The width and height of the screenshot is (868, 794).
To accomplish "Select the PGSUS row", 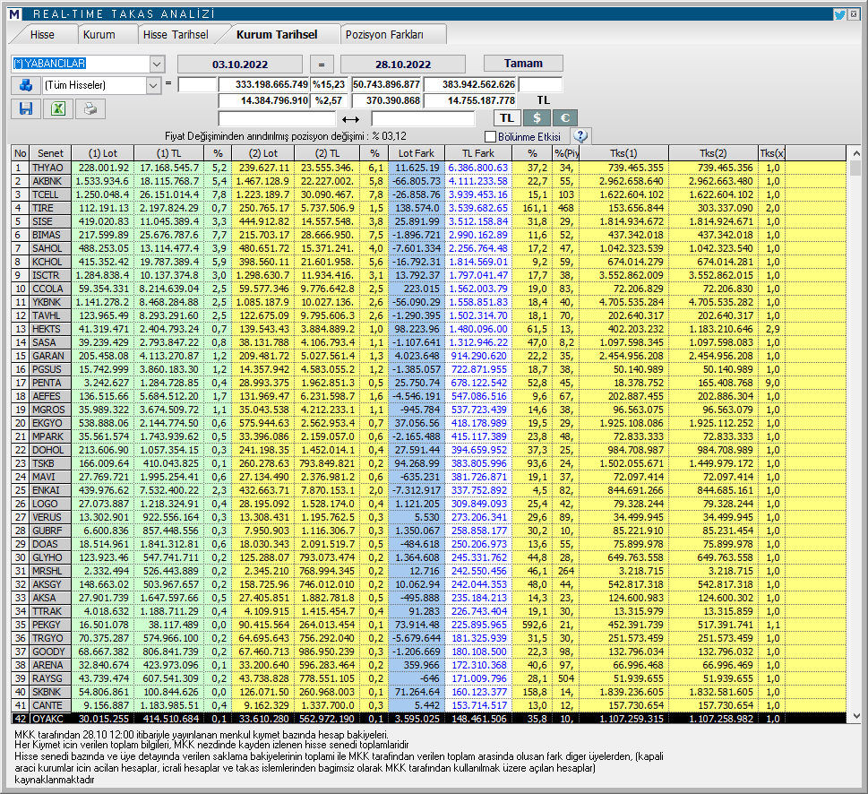I will (x=428, y=369).
